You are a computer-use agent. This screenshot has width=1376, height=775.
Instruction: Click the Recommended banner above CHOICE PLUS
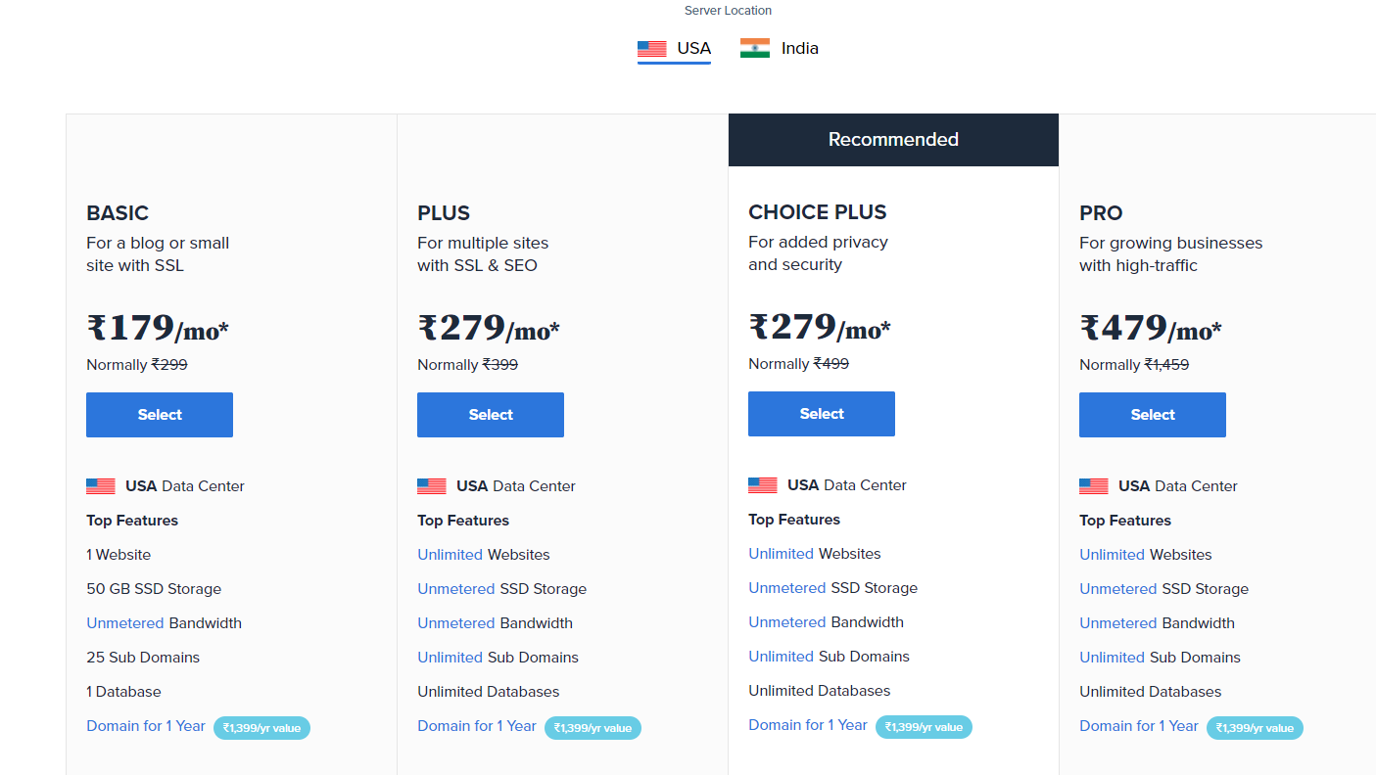point(893,140)
